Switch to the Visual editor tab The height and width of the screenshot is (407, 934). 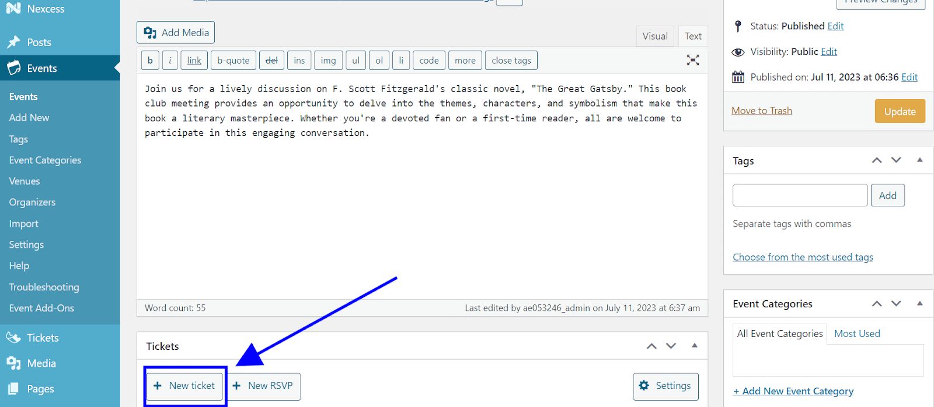tap(654, 36)
